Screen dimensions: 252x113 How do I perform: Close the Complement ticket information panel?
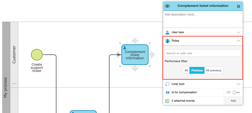[x=238, y=6]
